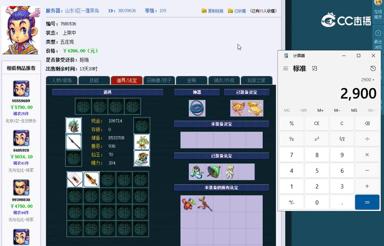Click the yellow scroll equipped 灵宝 icon
384x246 pixels.
click(255, 108)
